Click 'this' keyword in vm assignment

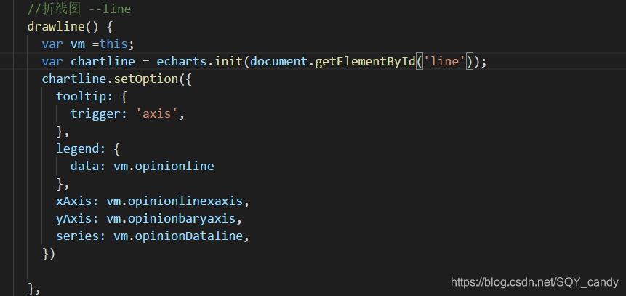click(x=113, y=44)
